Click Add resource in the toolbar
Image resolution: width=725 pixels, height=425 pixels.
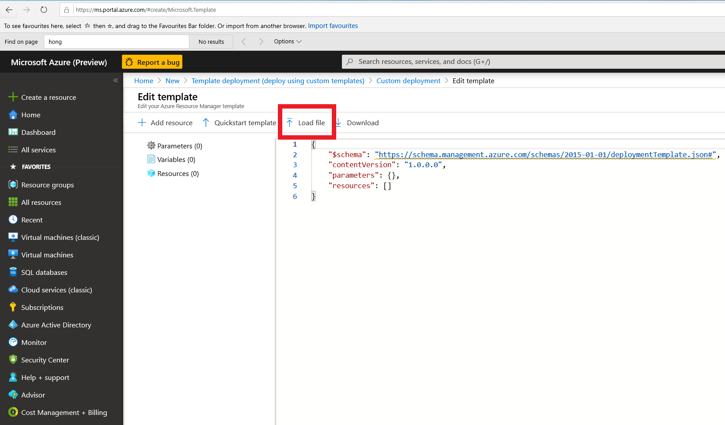point(166,123)
